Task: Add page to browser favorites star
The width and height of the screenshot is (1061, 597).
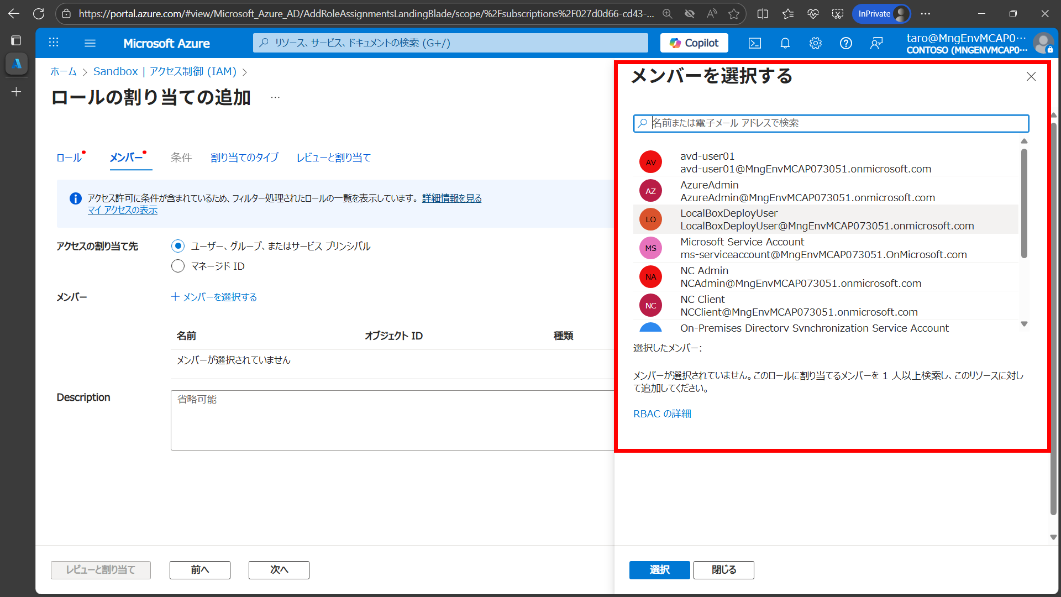Action: coord(734,14)
